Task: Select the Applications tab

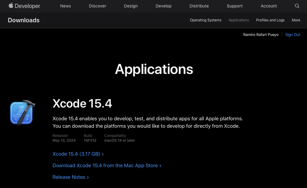Action: click(x=239, y=20)
